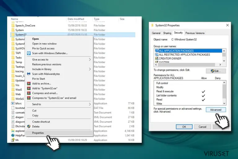Click the tracing folder icon
Viewport: 238px width, 159px height.
tap(13, 71)
